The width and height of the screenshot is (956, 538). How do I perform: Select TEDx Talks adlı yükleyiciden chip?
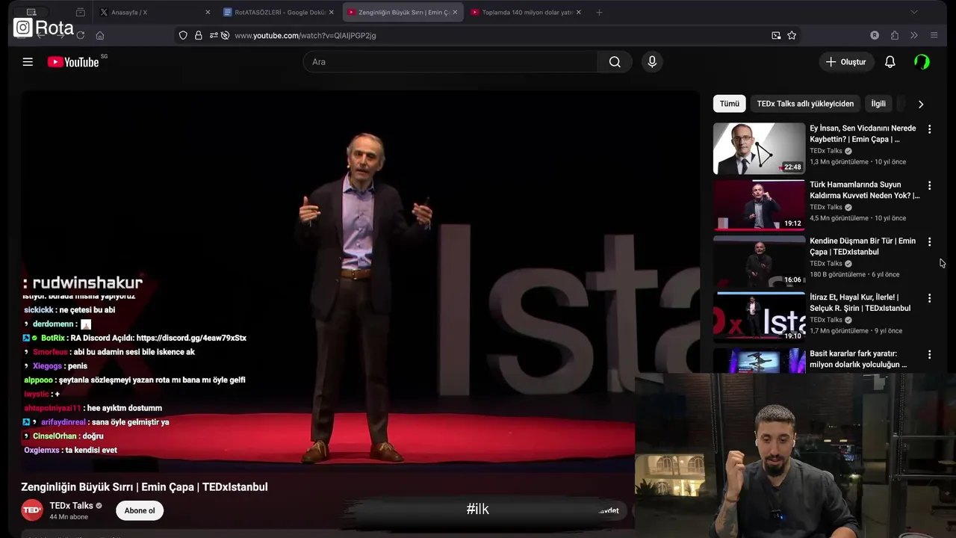coord(805,104)
